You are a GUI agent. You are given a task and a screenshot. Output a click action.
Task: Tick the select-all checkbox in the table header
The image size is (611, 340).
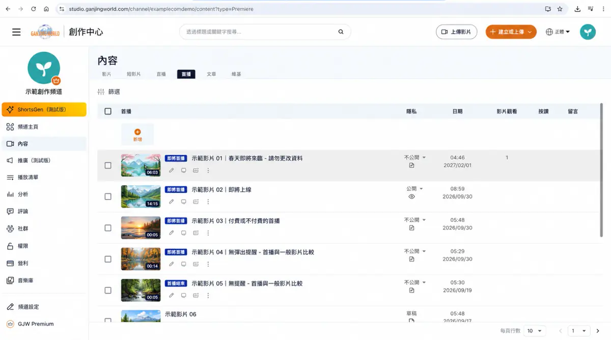(x=108, y=111)
